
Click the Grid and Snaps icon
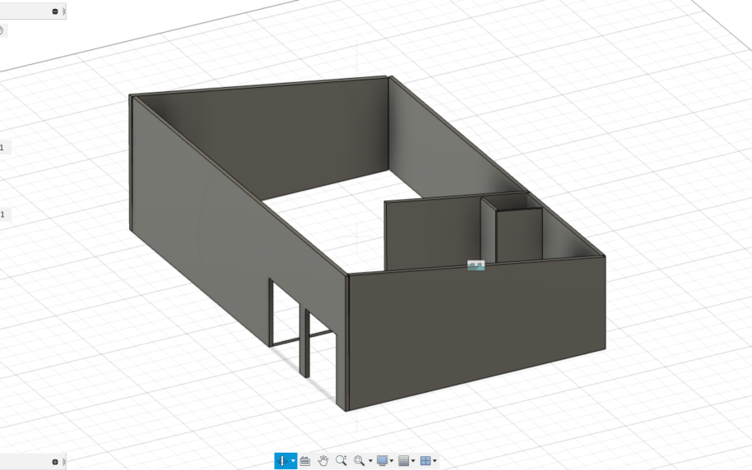click(404, 461)
